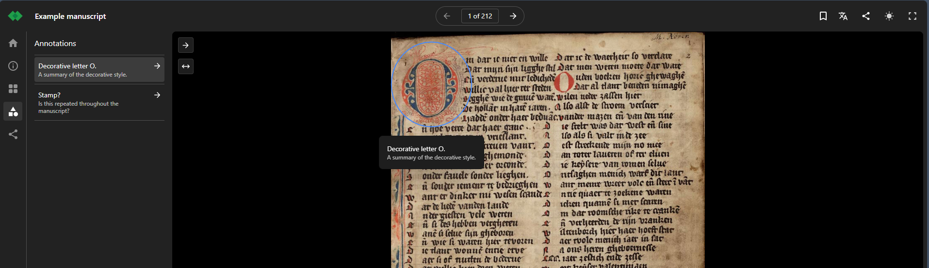Click arrow beside 'Stamp?' annotation
This screenshot has height=268, width=929.
coord(157,95)
